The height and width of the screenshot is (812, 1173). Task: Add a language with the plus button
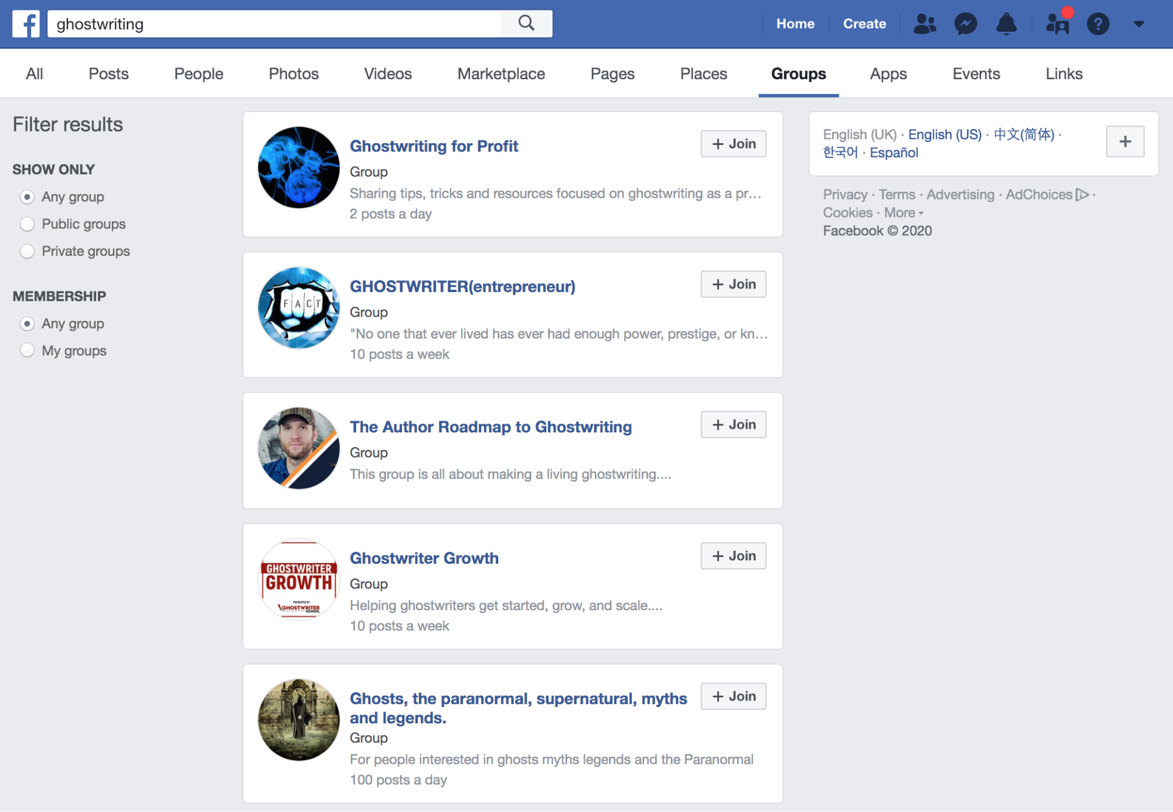(1125, 141)
